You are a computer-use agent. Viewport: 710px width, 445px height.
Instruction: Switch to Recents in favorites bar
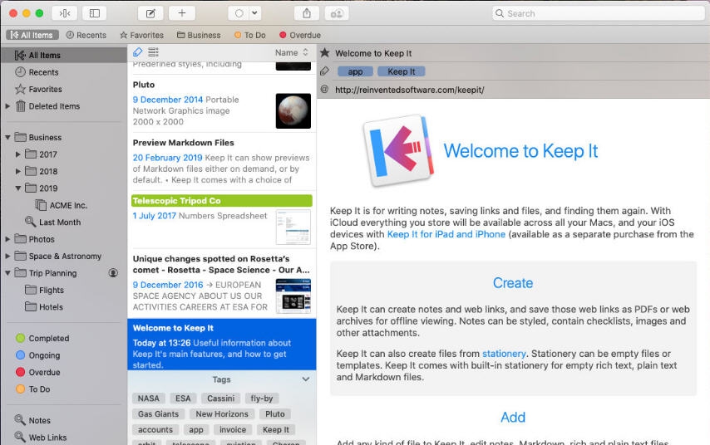pyautogui.click(x=86, y=35)
